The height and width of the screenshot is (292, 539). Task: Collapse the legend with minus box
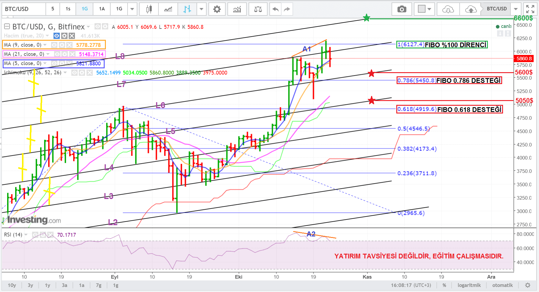(x=7, y=27)
